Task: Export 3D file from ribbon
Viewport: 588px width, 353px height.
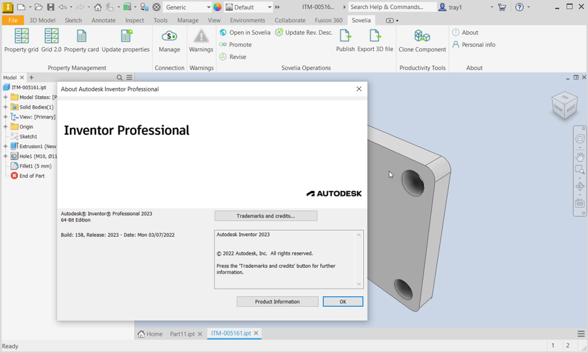Action: 376,41
